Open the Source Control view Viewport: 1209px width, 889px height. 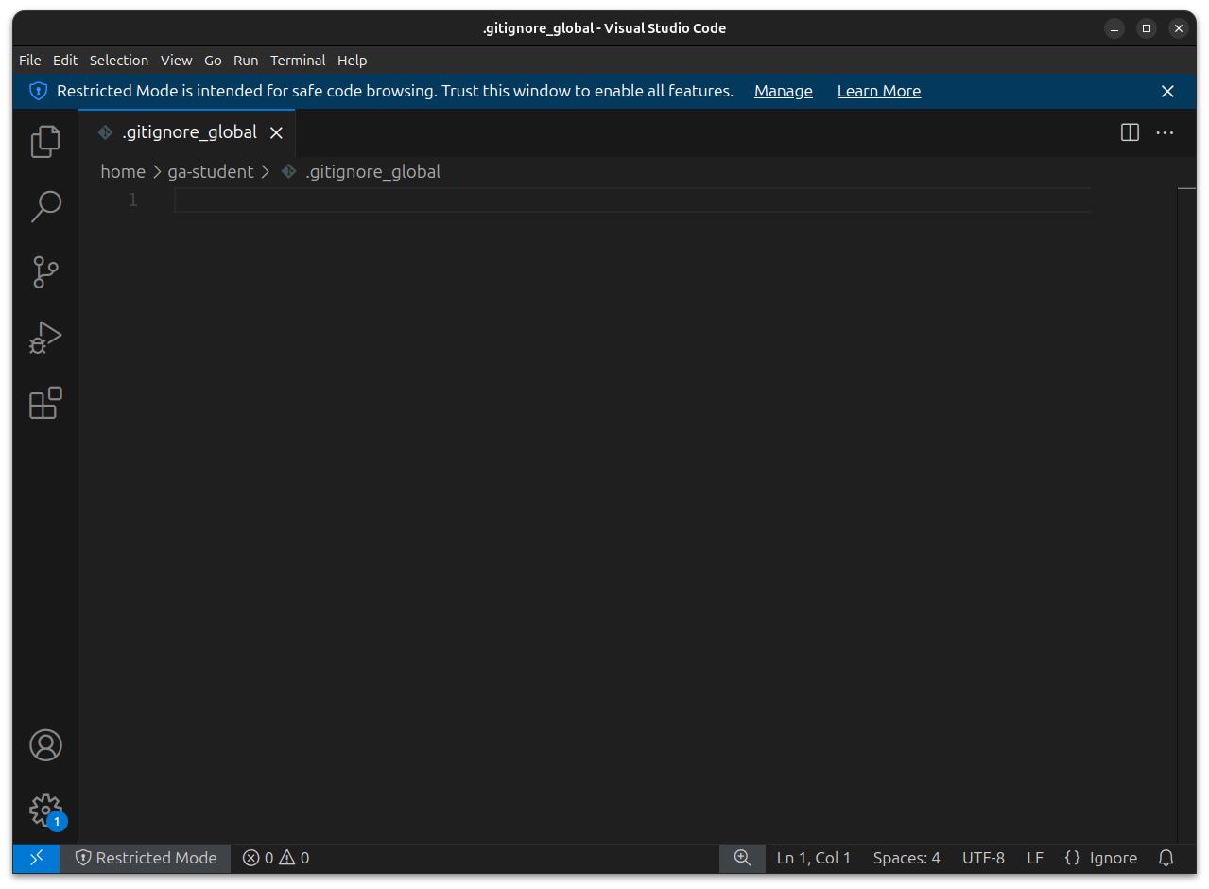tap(45, 271)
